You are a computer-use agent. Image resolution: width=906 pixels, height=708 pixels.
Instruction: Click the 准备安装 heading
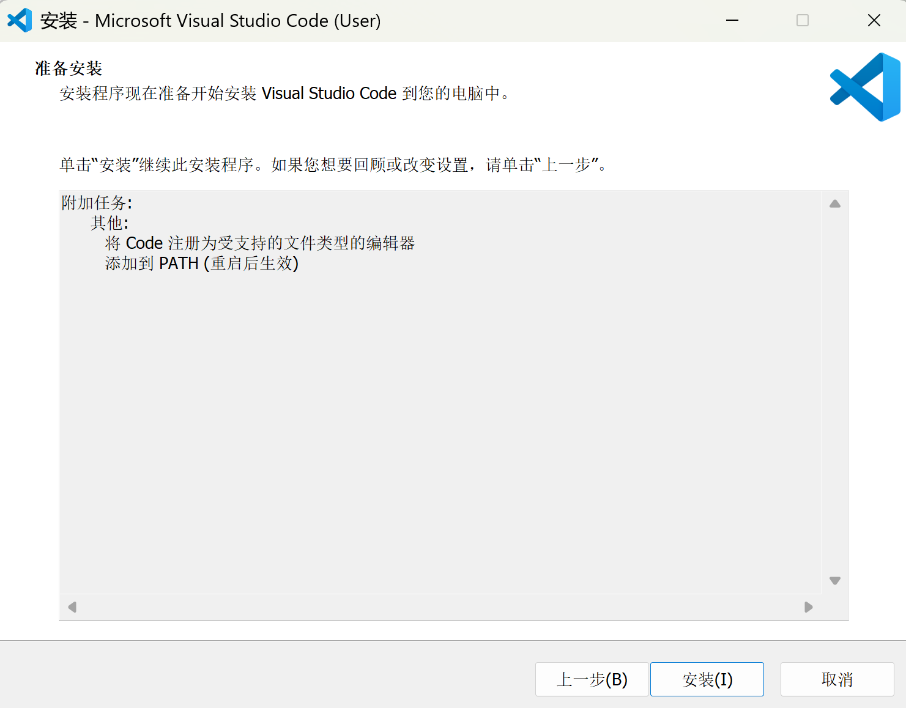click(x=69, y=68)
